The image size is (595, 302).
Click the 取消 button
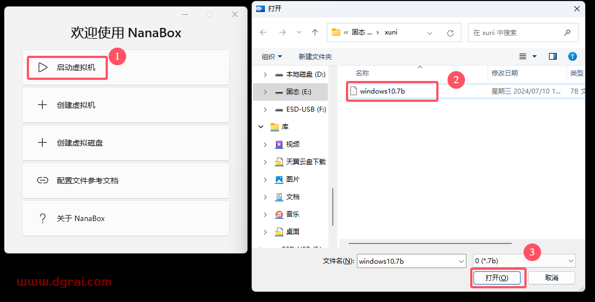pos(551,278)
